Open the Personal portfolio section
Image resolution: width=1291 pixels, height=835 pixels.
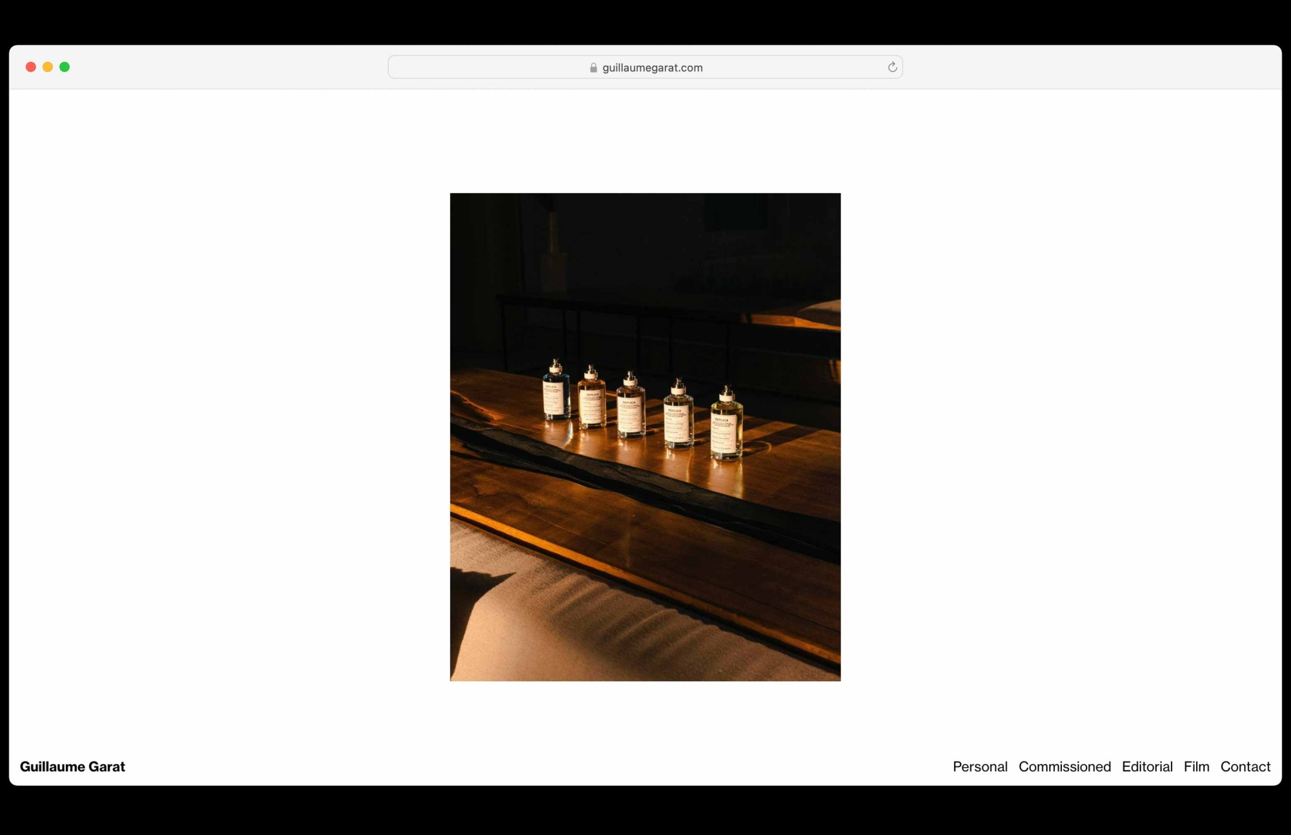tap(980, 767)
